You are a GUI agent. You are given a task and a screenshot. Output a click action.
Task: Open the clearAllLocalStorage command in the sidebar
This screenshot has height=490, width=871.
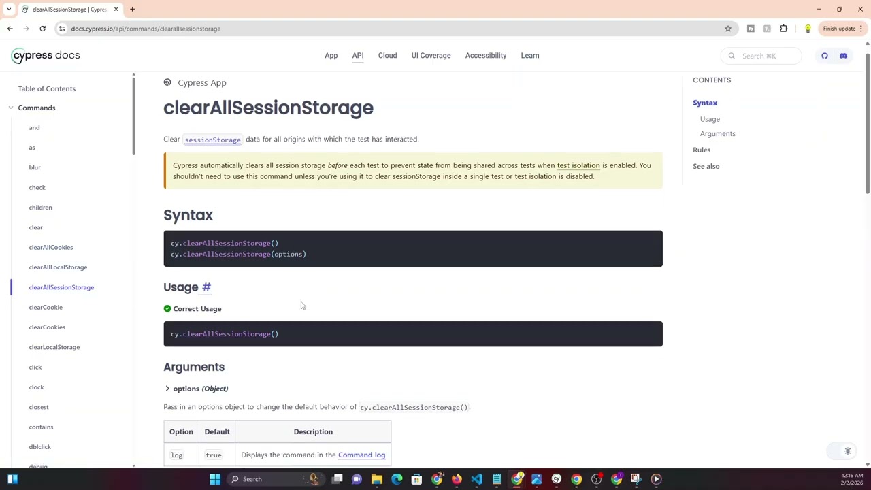(x=58, y=267)
